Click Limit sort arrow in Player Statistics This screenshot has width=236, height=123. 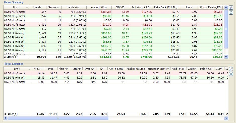pos(29,69)
